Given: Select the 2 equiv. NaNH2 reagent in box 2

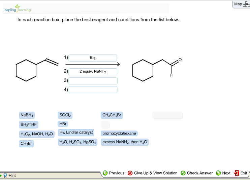Looking at the screenshot, I should pos(93,72).
